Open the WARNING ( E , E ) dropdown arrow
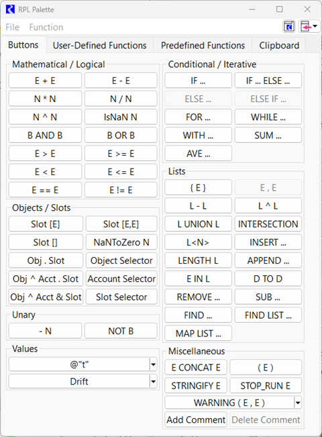 click(x=297, y=403)
